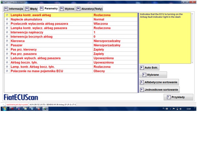Click the taskbar clock showing 13:18
The height and width of the screenshot is (154, 197).
click(189, 109)
